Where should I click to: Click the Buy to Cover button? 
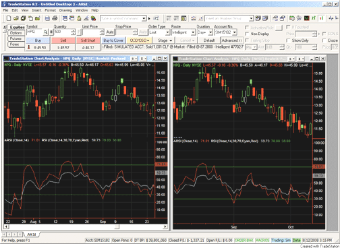click(x=113, y=40)
